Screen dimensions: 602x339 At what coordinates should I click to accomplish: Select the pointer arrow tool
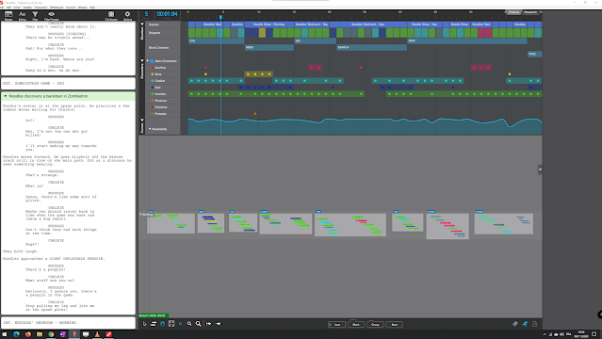click(x=144, y=324)
